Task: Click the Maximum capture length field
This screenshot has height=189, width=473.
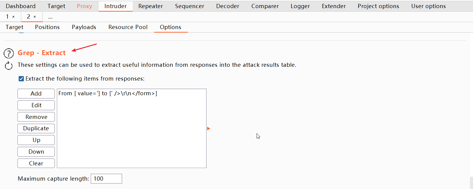Action: click(x=106, y=179)
